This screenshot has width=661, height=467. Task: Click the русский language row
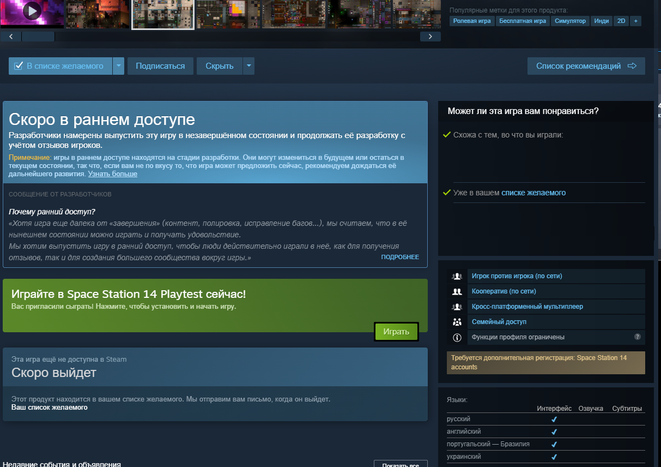[x=546, y=419]
